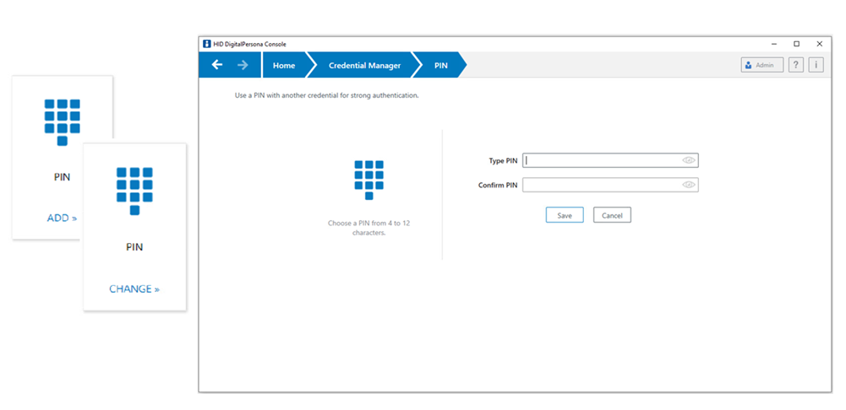Go to Home breadcrumb

(x=284, y=65)
